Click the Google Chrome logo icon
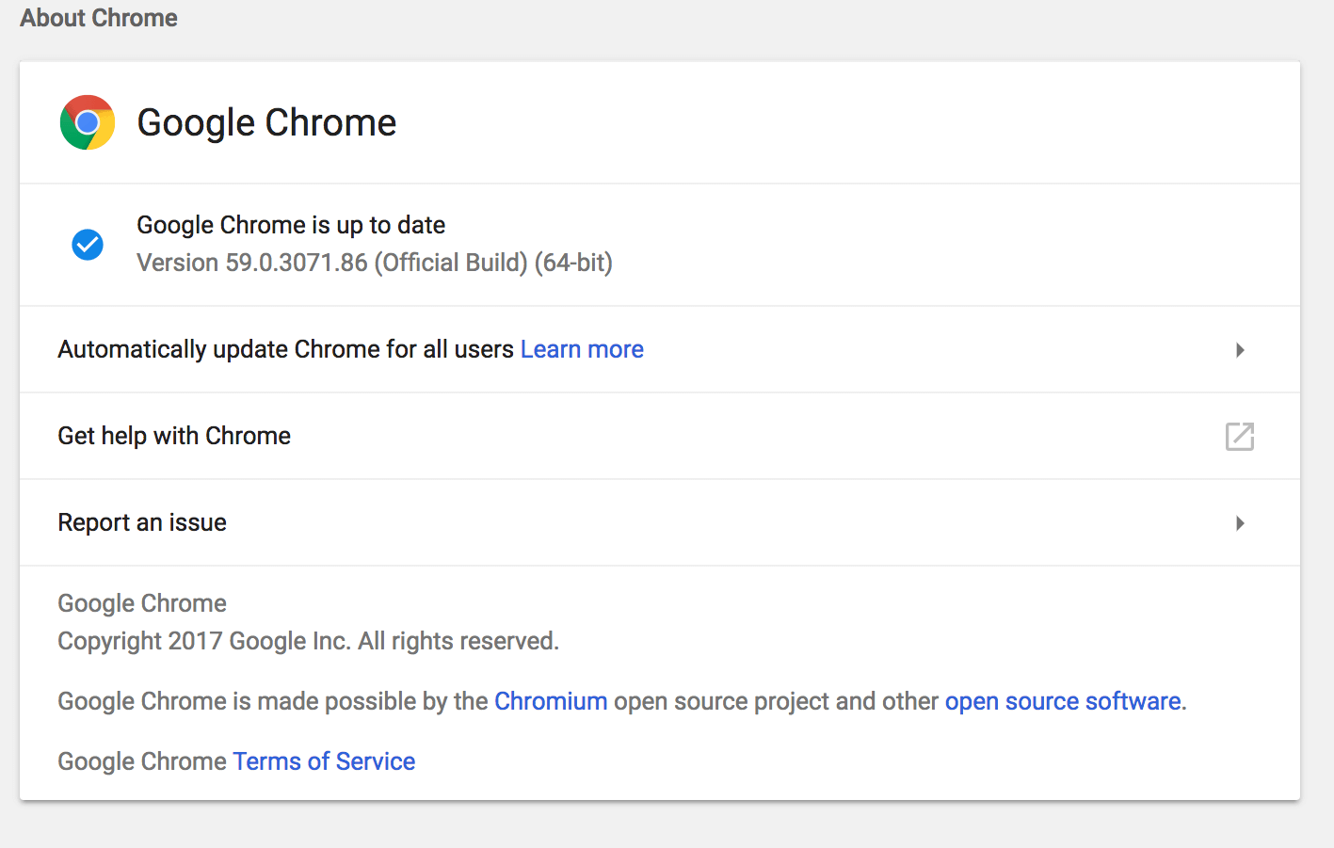The image size is (1334, 848). point(88,122)
